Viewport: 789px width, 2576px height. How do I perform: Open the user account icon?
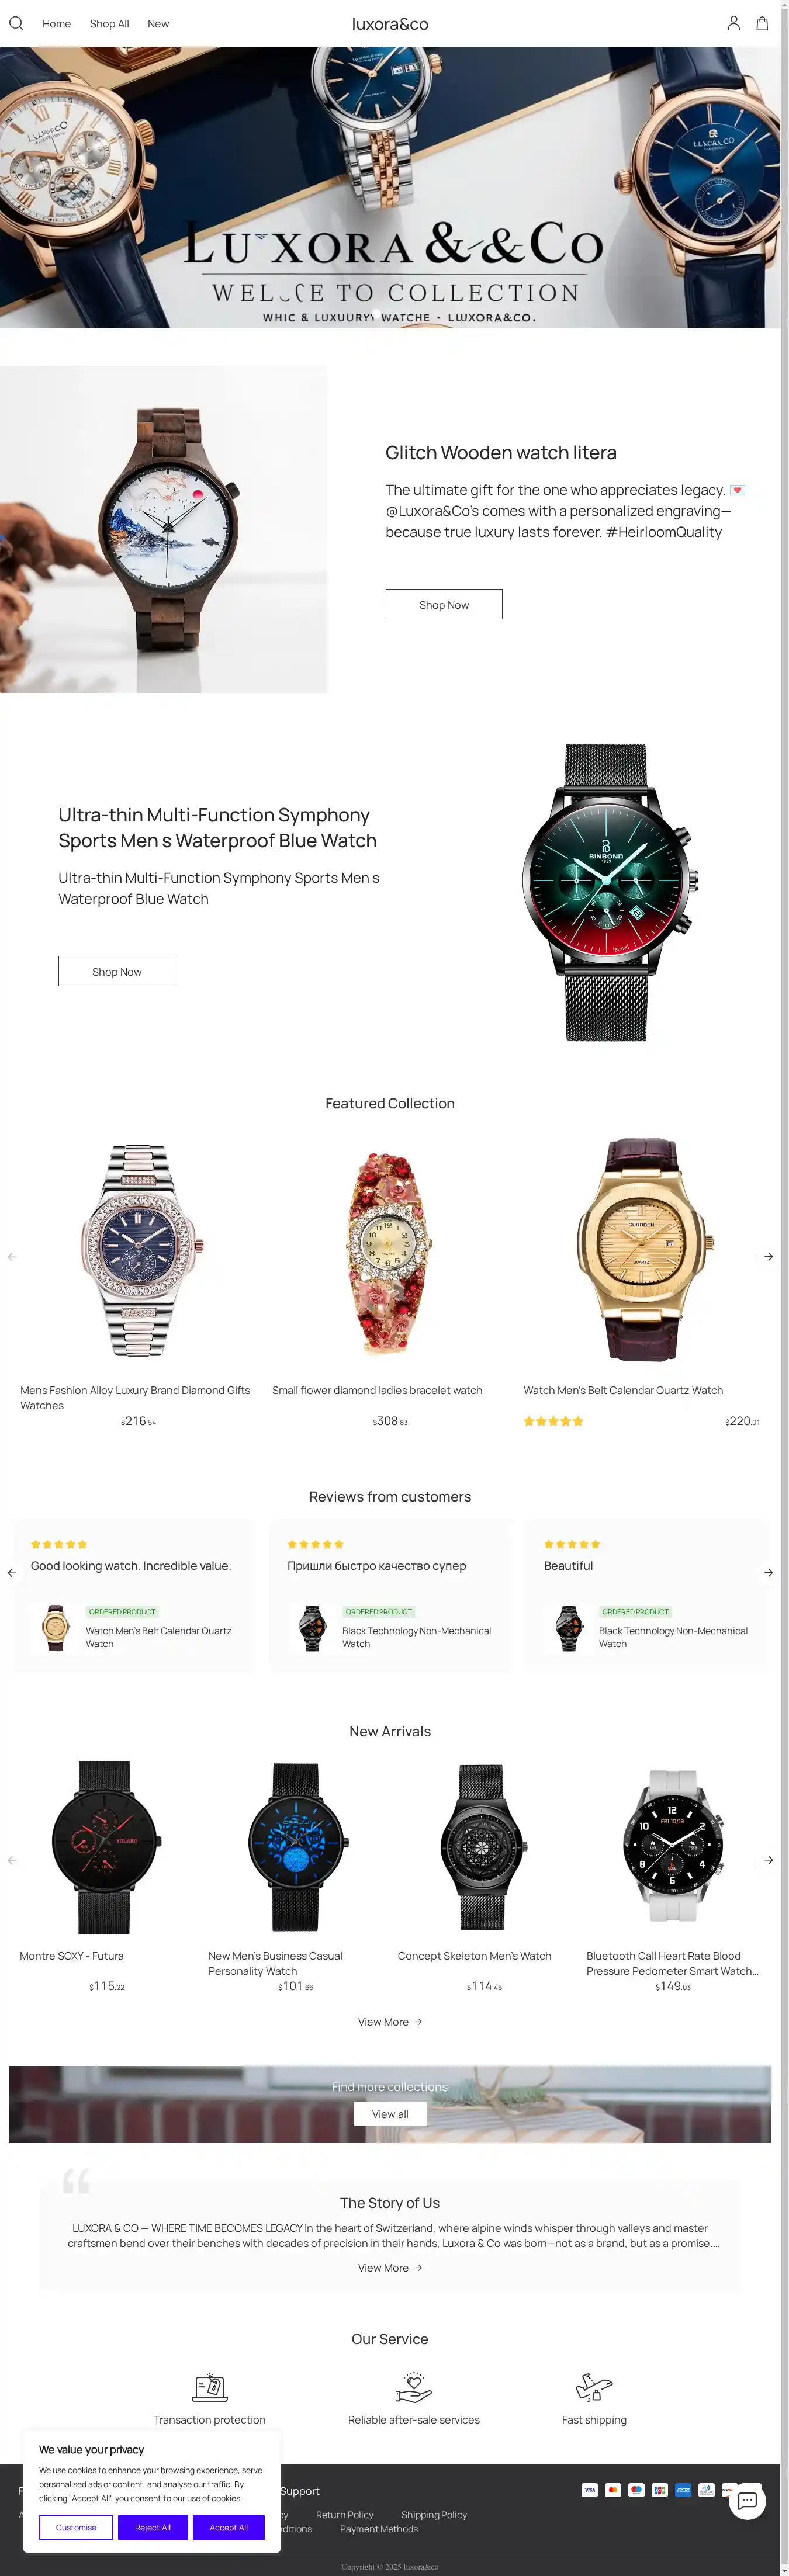tap(733, 23)
